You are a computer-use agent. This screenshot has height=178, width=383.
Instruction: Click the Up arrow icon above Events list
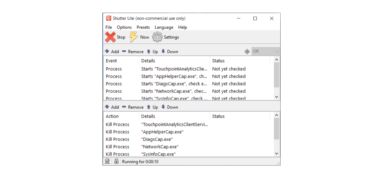[149, 52]
